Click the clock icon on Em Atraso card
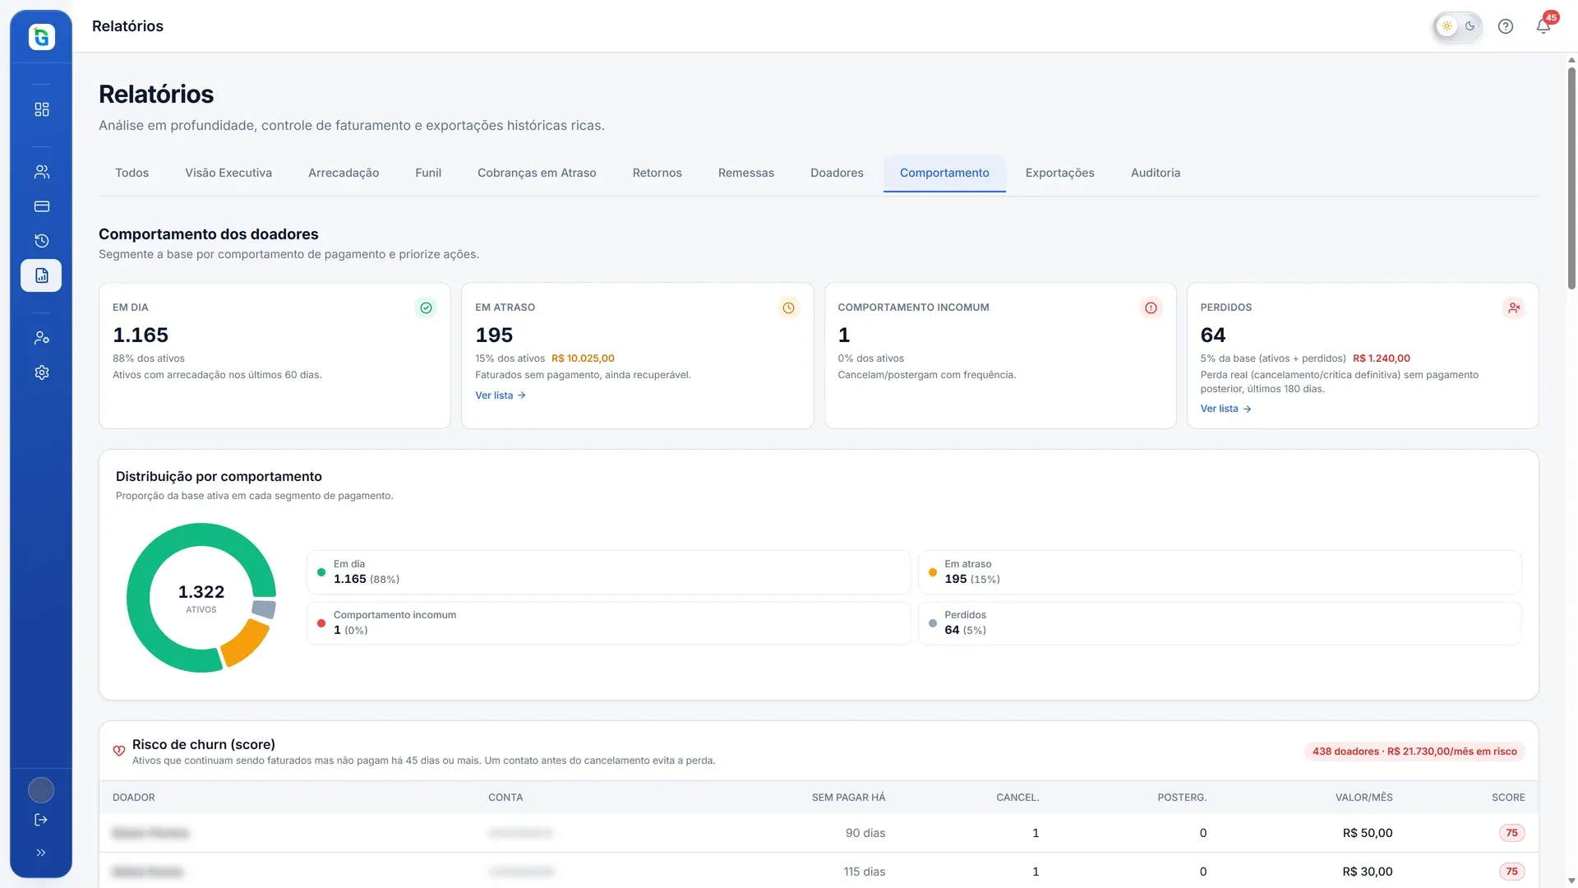 (x=788, y=308)
